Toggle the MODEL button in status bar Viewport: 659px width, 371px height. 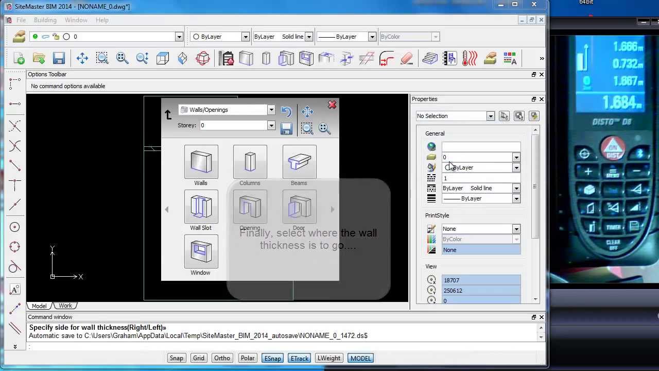360,358
